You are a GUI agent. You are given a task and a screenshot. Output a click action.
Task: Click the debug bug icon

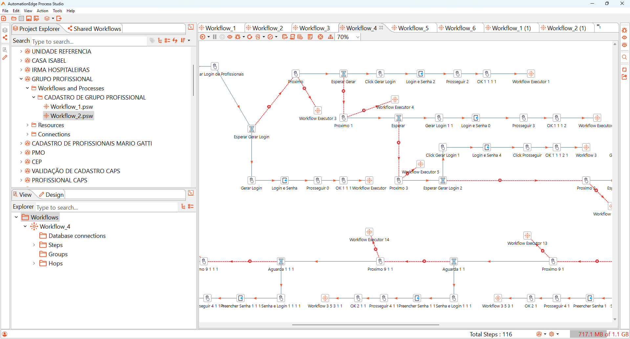click(x=238, y=37)
